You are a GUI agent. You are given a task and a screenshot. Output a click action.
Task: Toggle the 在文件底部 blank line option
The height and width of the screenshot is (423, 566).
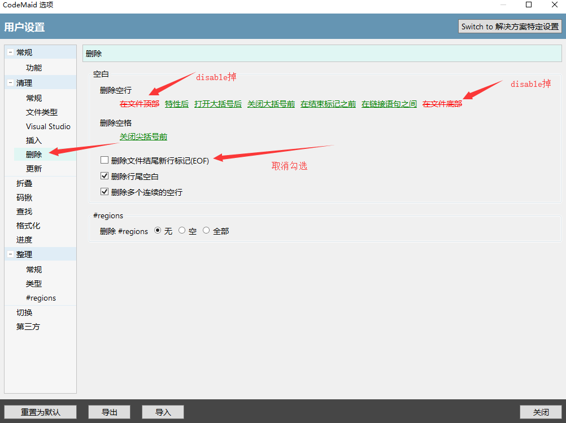click(x=442, y=104)
